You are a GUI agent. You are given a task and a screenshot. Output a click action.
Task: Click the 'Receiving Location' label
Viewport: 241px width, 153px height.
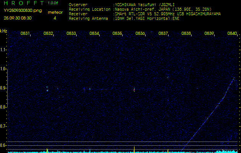pyautogui.click(x=90, y=9)
